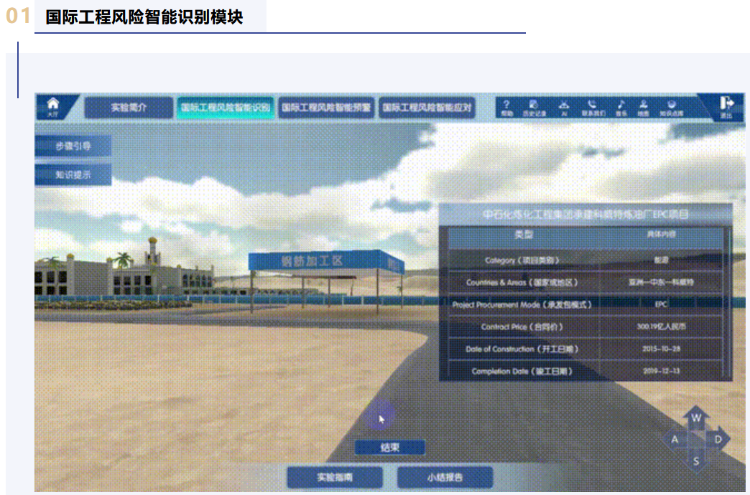The width and height of the screenshot is (750, 495).
Task: Go to the 国际工程风险智能应对 tab
Action: 427,108
